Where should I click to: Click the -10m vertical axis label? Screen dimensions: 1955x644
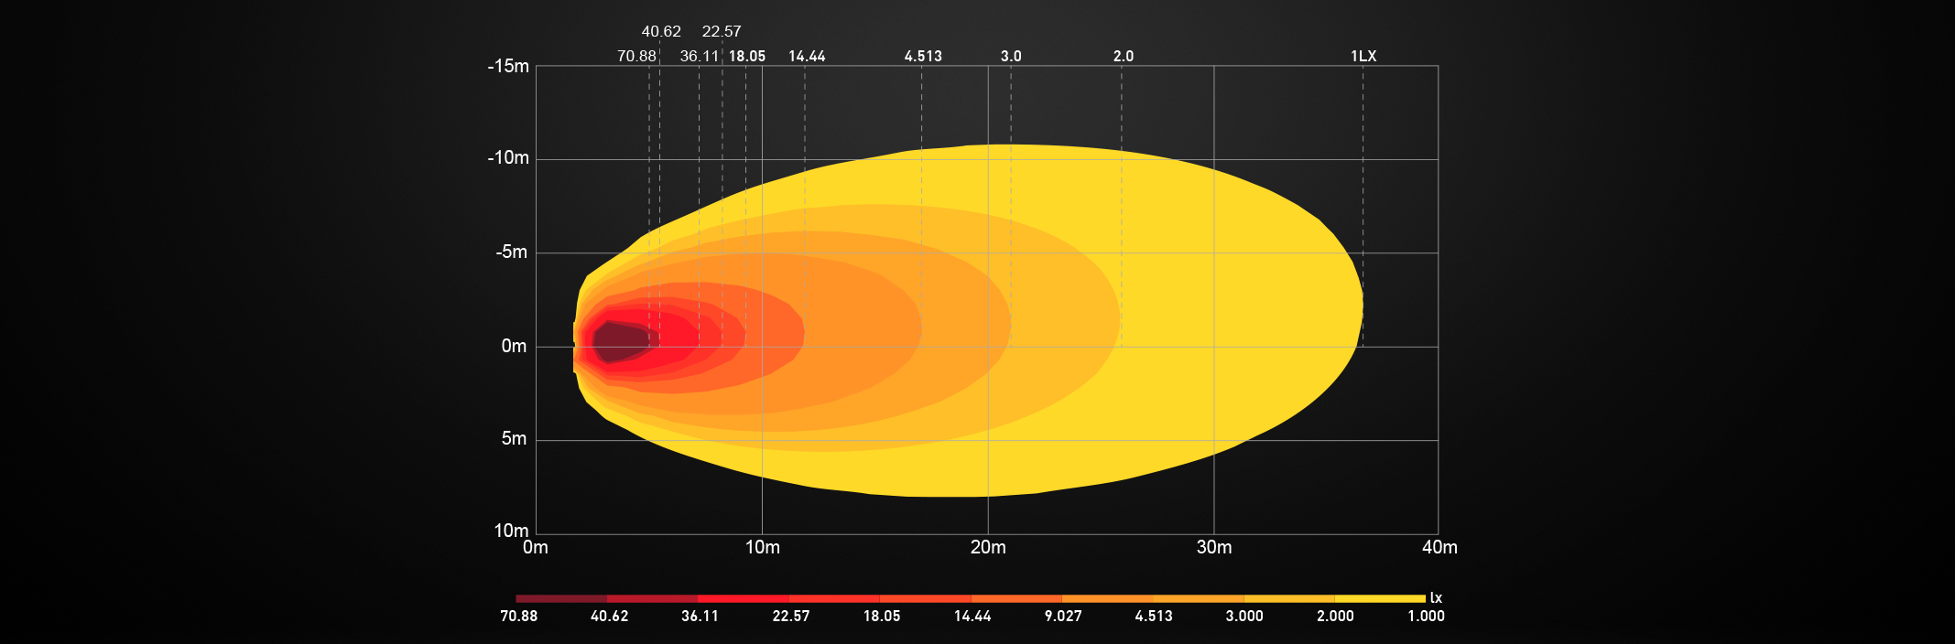pos(508,157)
